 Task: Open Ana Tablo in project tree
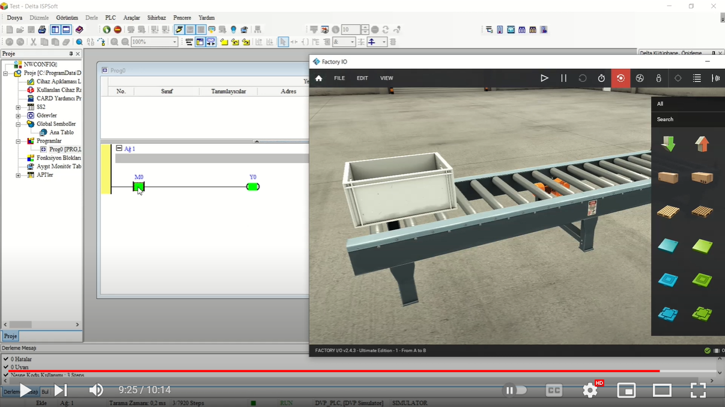tap(61, 132)
